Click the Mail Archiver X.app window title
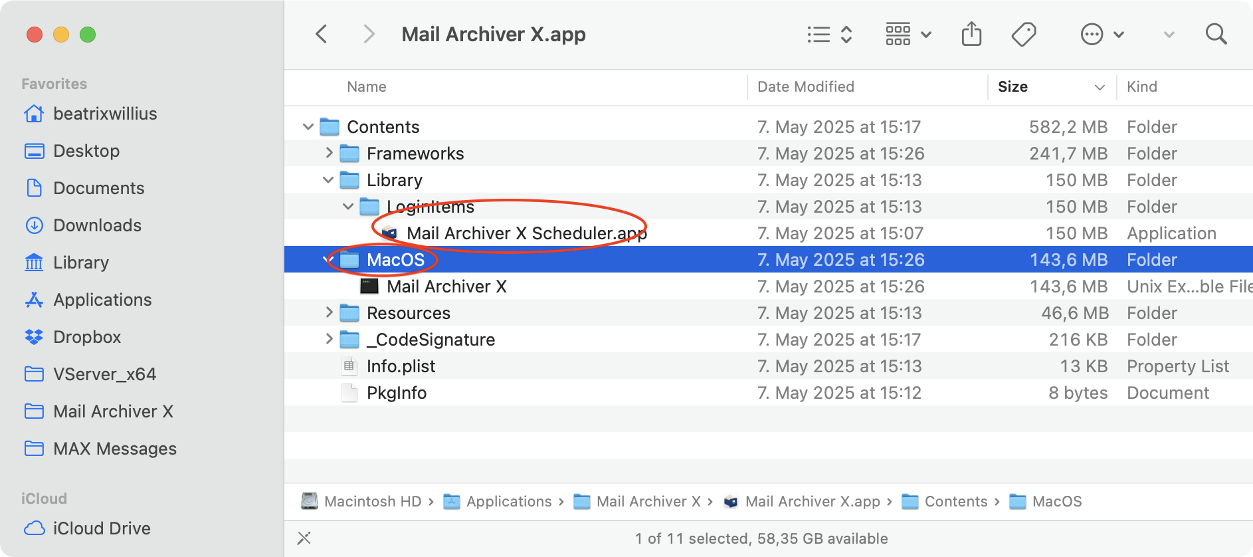The image size is (1253, 557). pos(494,34)
